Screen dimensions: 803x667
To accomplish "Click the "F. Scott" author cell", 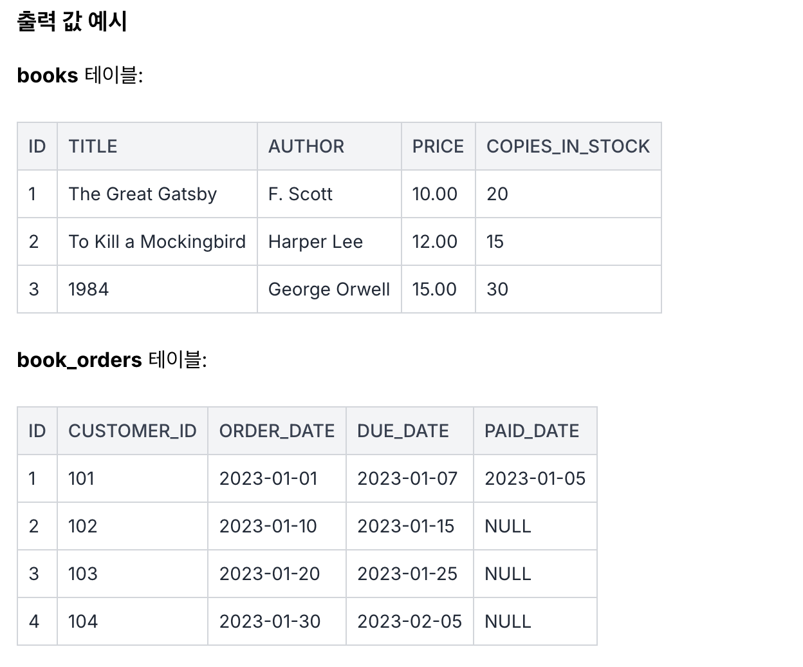I will point(300,194).
